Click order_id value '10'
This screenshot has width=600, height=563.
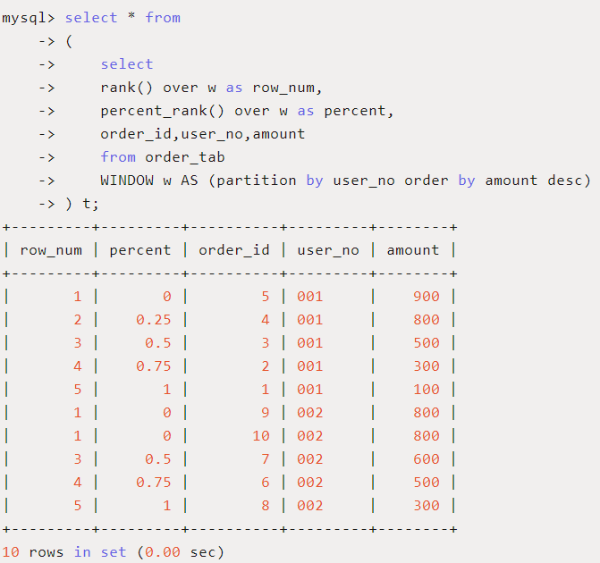261,435
